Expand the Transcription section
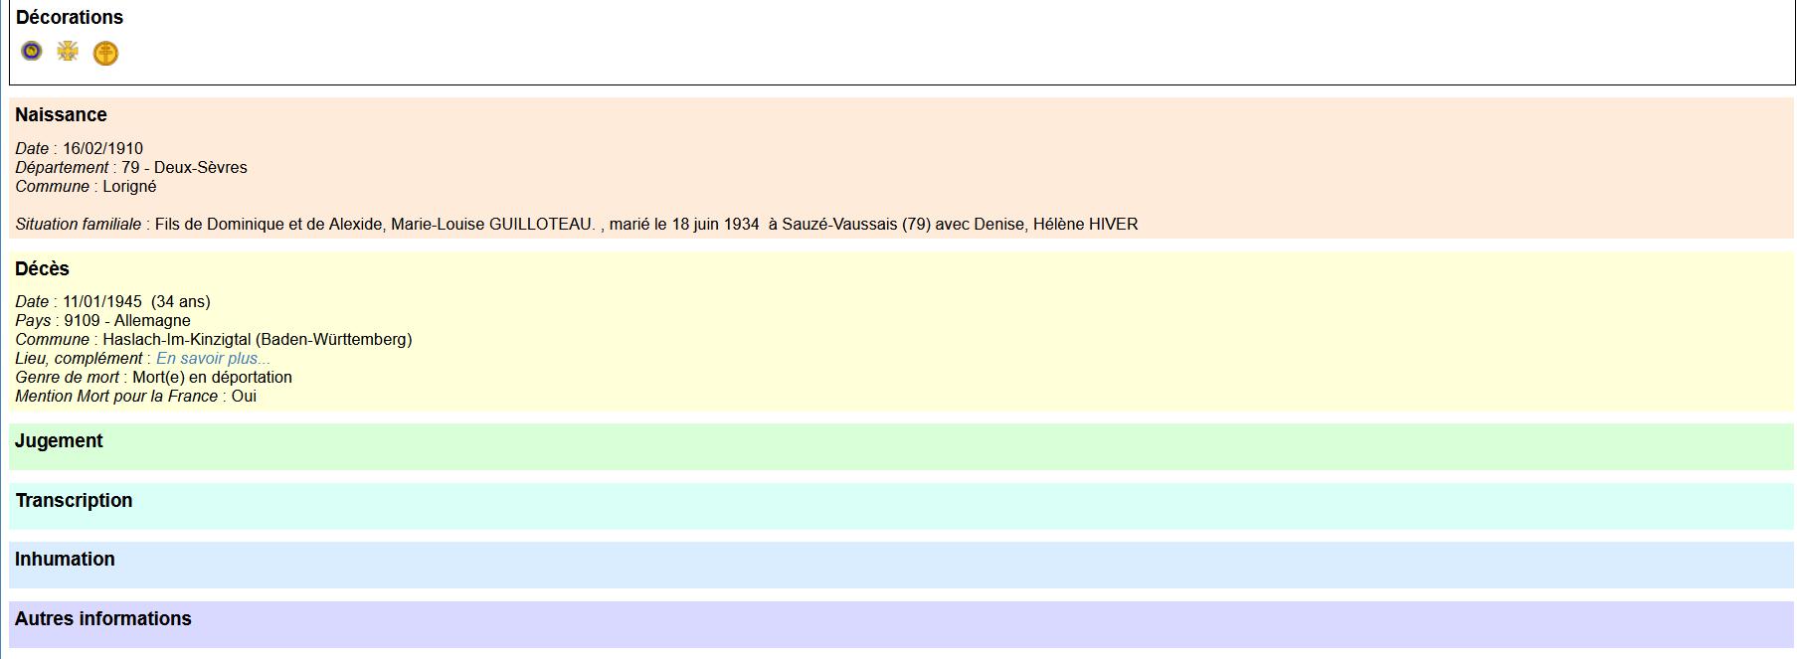This screenshot has height=659, width=1797. (x=74, y=501)
